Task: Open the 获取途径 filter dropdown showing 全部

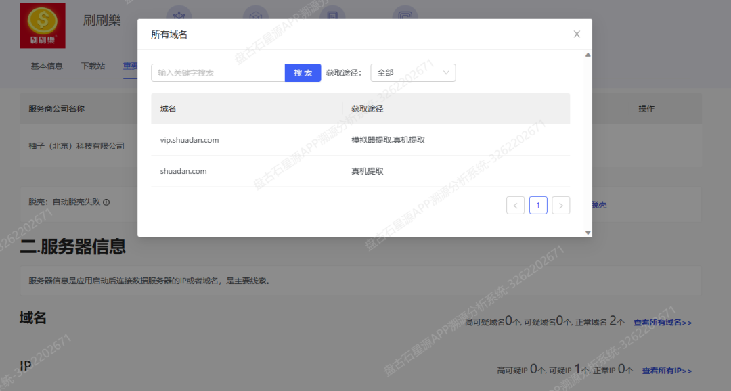Action: 413,72
